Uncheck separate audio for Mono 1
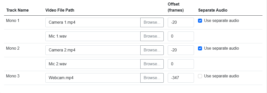Screen dimensions: 267x93 (200, 21)
